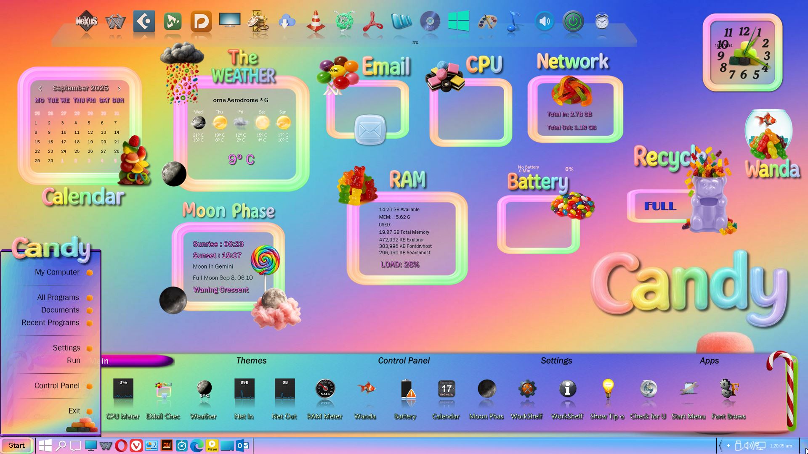
Task: Open VLC media player from the dock
Action: point(316,21)
